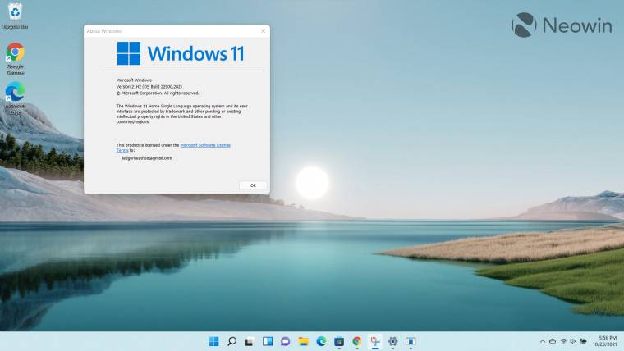Open File Explorer from taskbar
Screen dimensions: 624x351
pyautogui.click(x=304, y=341)
